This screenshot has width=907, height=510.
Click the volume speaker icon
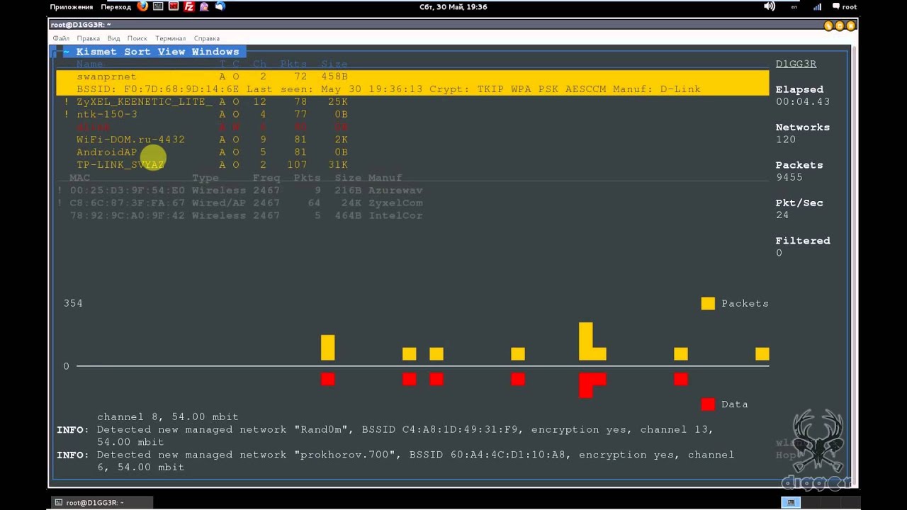pyautogui.click(x=770, y=6)
